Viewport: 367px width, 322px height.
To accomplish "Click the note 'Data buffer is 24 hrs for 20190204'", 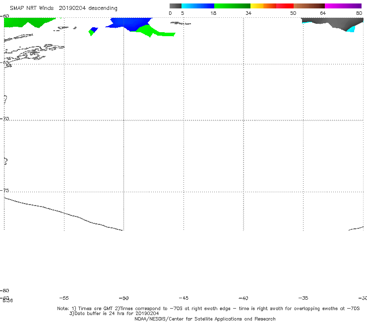I will pyautogui.click(x=114, y=314).
